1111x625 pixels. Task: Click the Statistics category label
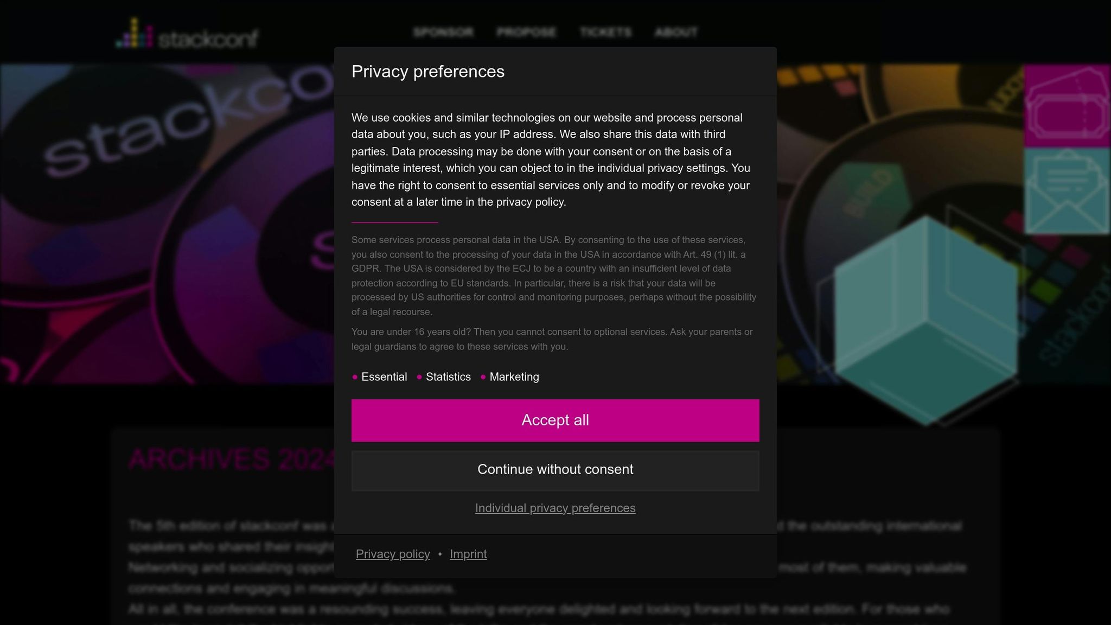coord(448,377)
